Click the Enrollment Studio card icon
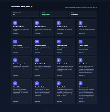 [15, 23]
